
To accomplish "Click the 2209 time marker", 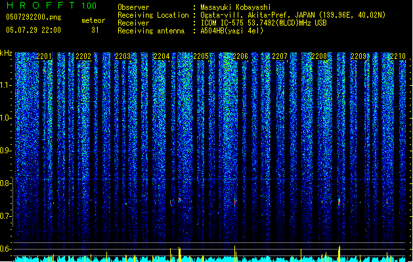I will coord(359,56).
